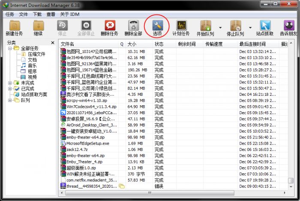The height and width of the screenshot is (201, 300).
Task: Click the 删除全部 recycle icon
Action: 133,25
